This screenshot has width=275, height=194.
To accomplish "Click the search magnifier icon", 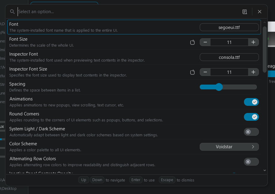I will [x=12, y=12].
